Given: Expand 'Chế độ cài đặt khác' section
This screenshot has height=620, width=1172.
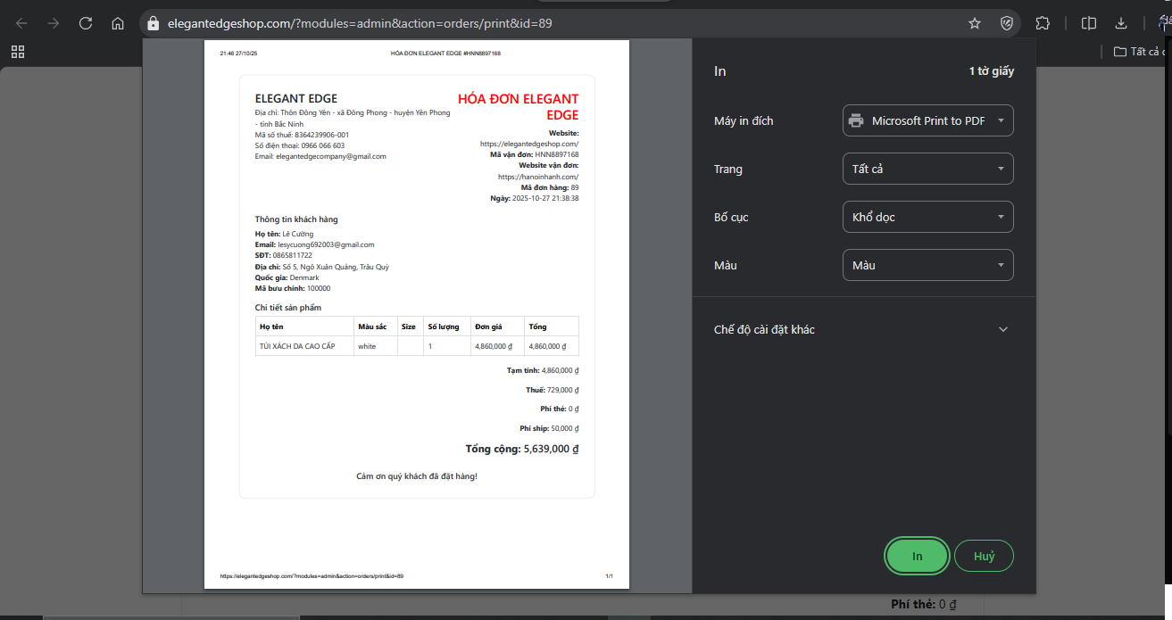Looking at the screenshot, I should click(x=863, y=329).
